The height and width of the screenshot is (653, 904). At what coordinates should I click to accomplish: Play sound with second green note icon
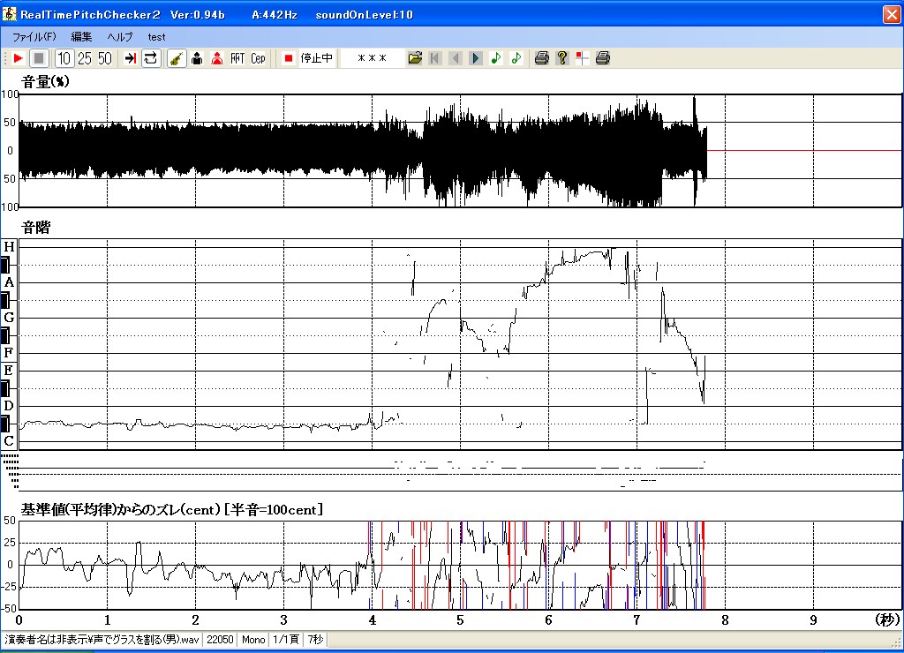pyautogui.click(x=516, y=58)
